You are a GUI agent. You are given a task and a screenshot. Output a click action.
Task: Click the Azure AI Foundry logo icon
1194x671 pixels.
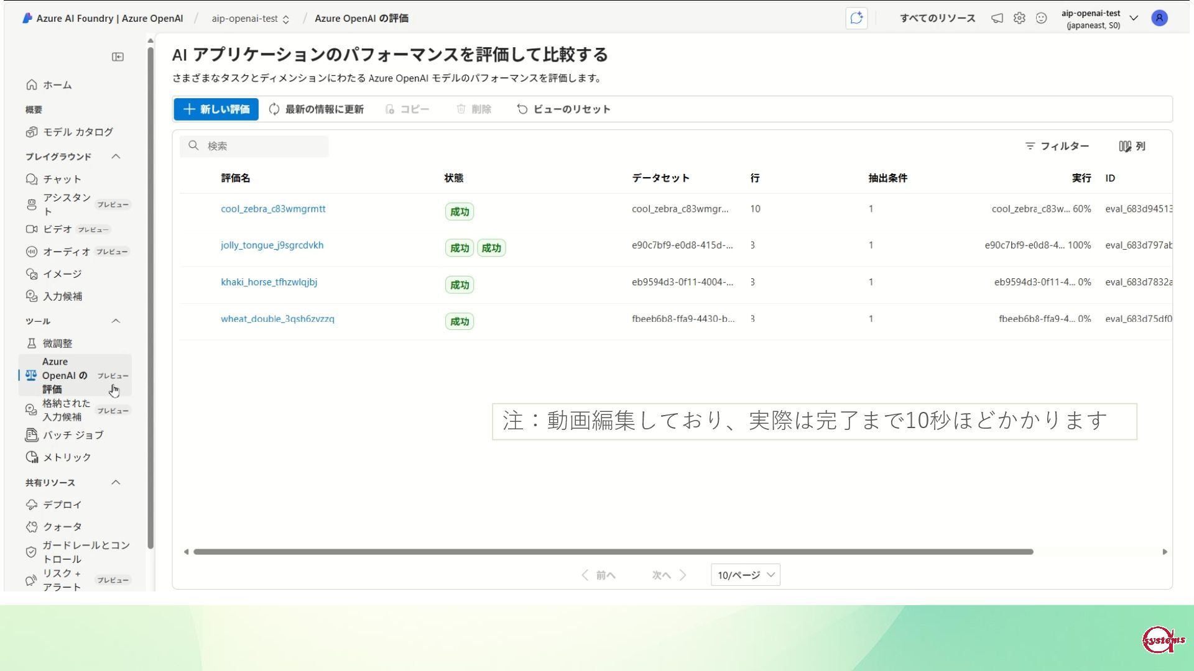click(x=27, y=18)
